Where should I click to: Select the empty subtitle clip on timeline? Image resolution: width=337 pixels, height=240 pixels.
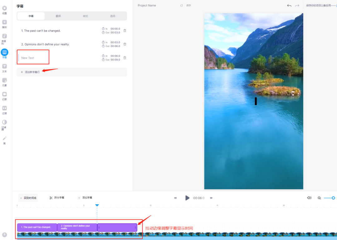[x=117, y=227]
